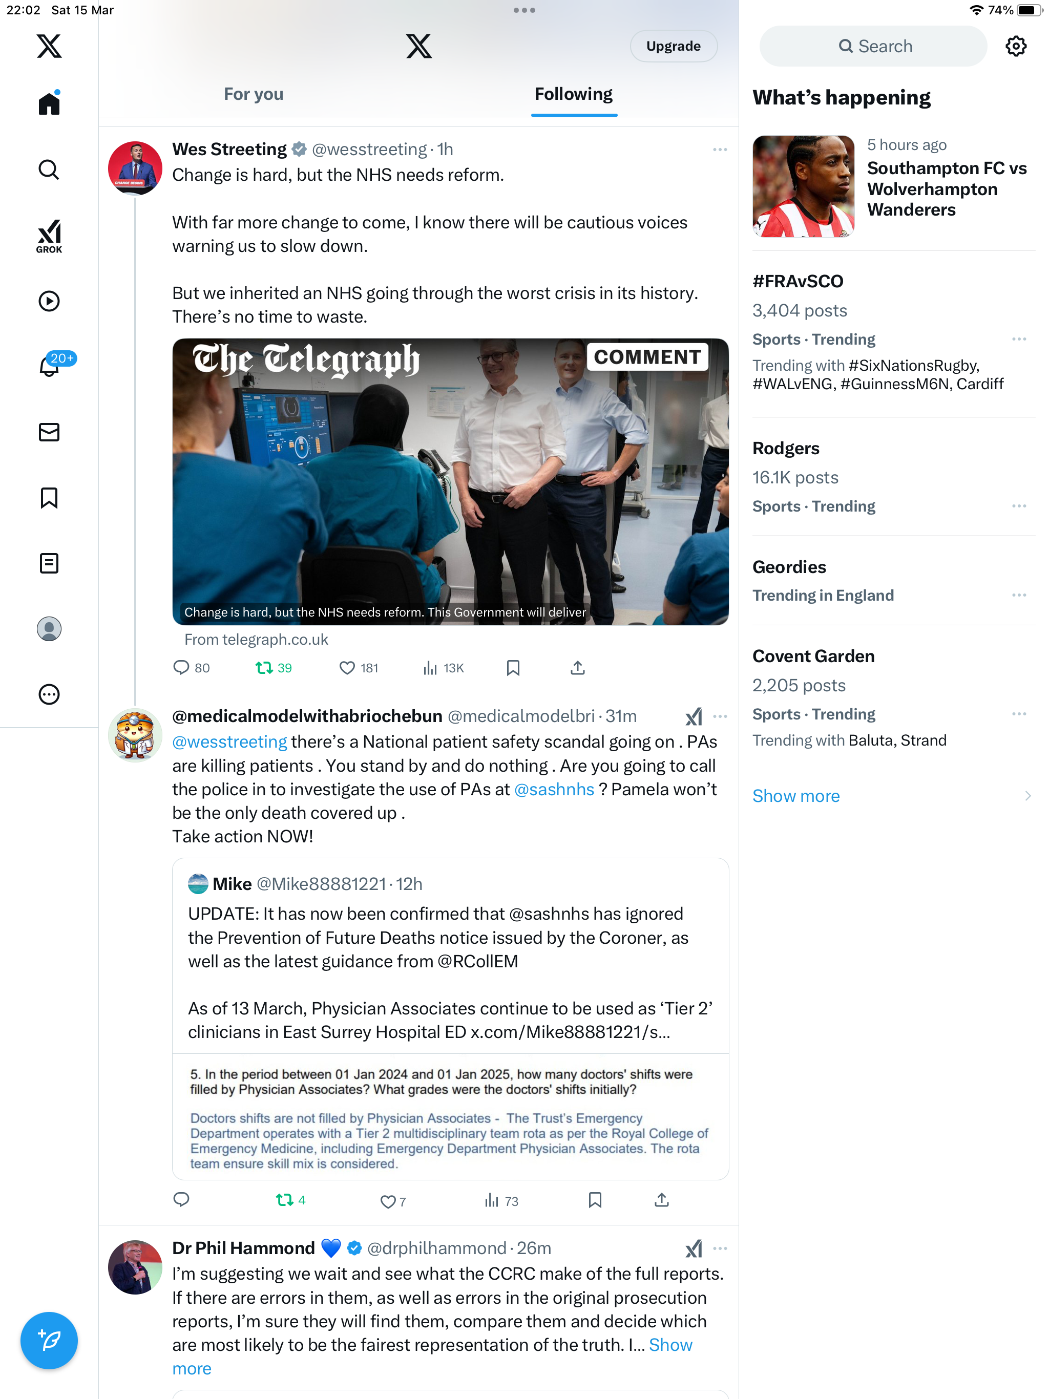Switch to the For you tab
The width and height of the screenshot is (1049, 1399).
coord(253,94)
